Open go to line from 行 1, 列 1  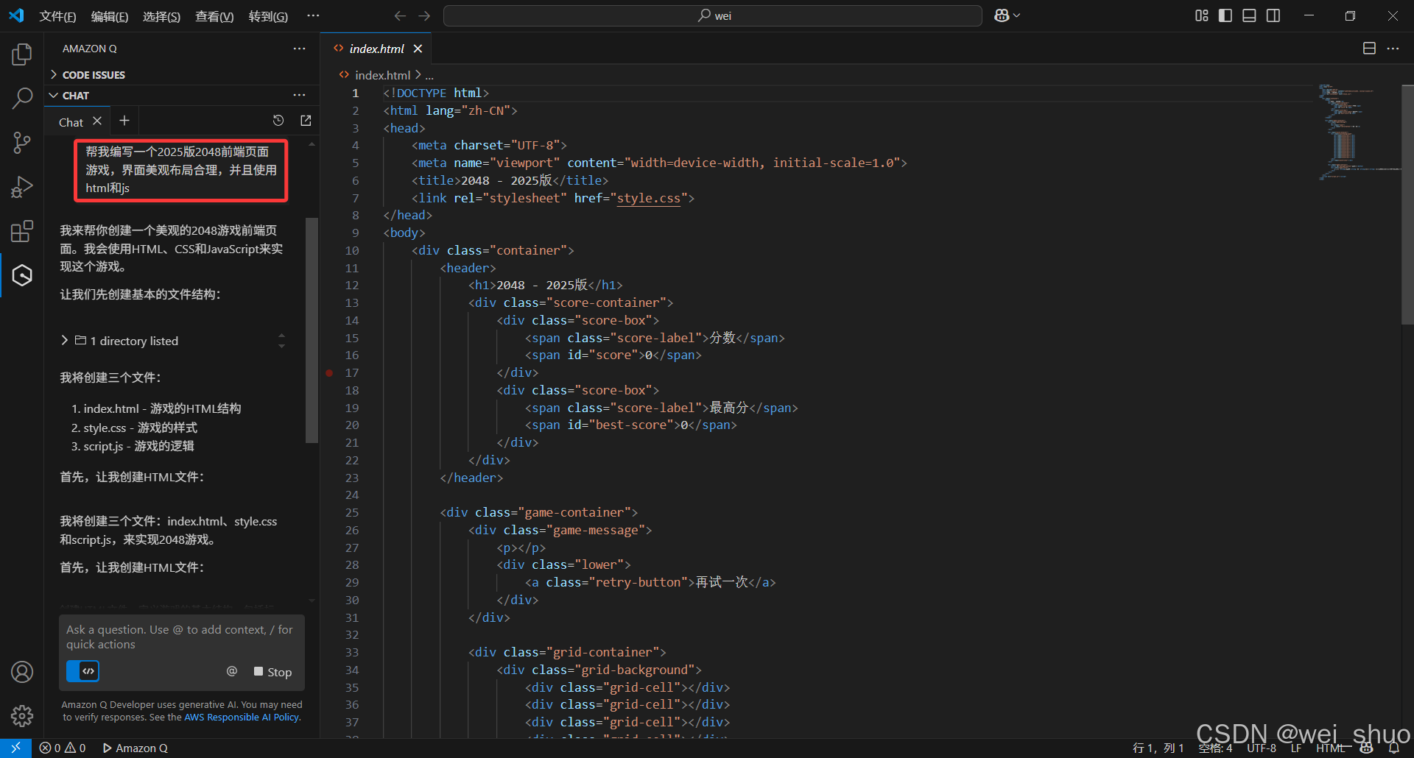[x=1158, y=748]
